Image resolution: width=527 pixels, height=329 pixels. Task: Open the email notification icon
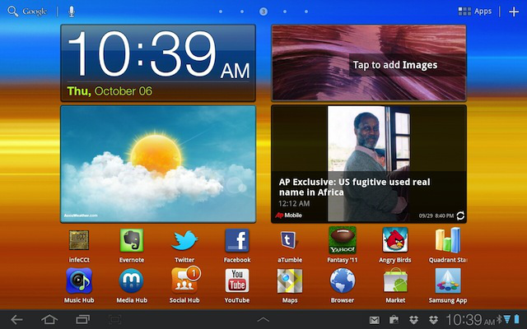375,320
